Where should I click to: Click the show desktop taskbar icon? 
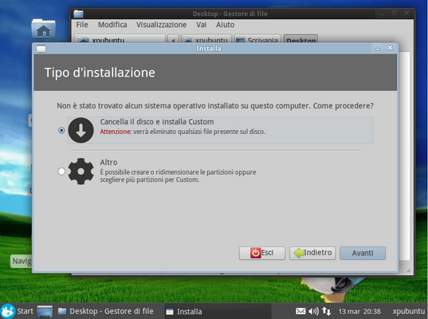45,311
